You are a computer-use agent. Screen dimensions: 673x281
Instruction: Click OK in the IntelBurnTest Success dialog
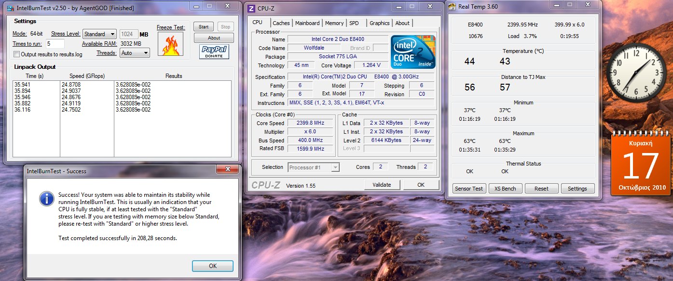[x=213, y=266]
